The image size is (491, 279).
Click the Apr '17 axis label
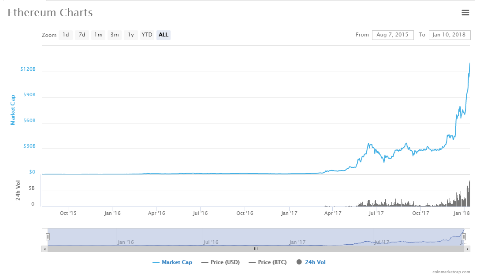point(333,213)
